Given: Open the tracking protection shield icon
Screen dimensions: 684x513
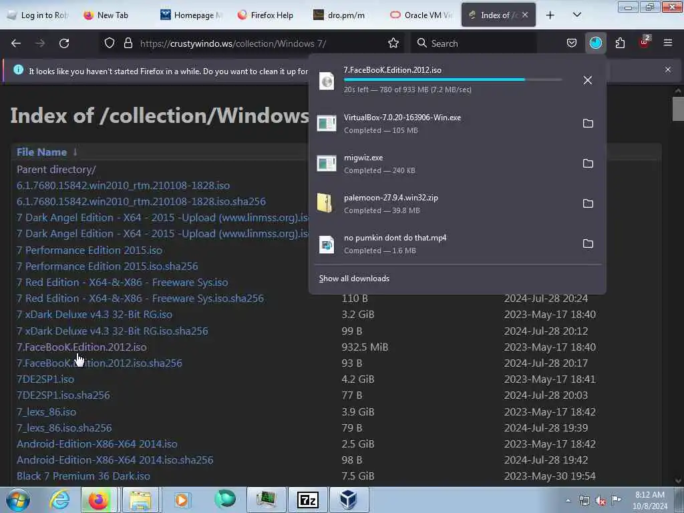Looking at the screenshot, I should click(x=110, y=43).
